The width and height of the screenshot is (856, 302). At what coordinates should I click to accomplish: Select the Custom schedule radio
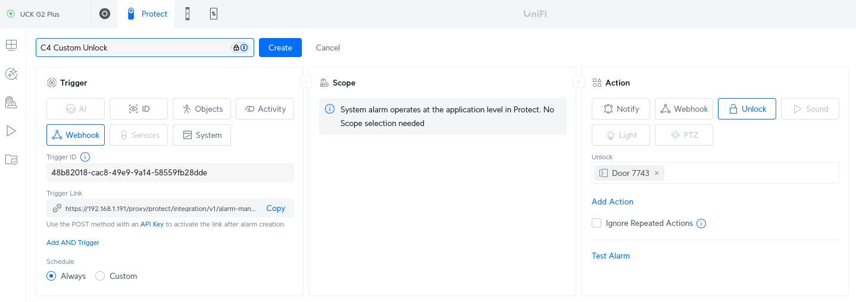(100, 276)
